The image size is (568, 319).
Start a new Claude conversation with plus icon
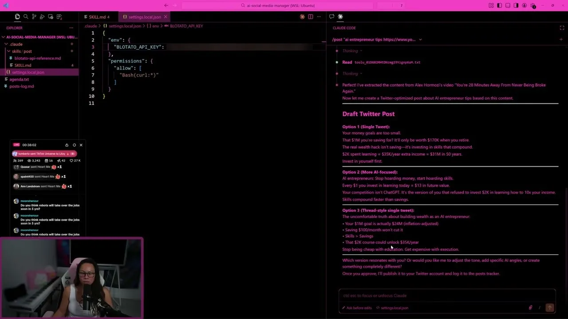(561, 39)
